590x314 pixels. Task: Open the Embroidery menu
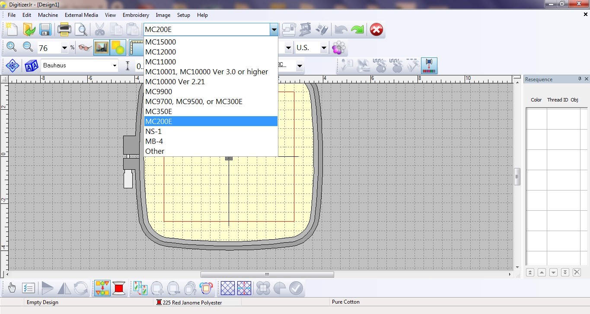click(136, 15)
